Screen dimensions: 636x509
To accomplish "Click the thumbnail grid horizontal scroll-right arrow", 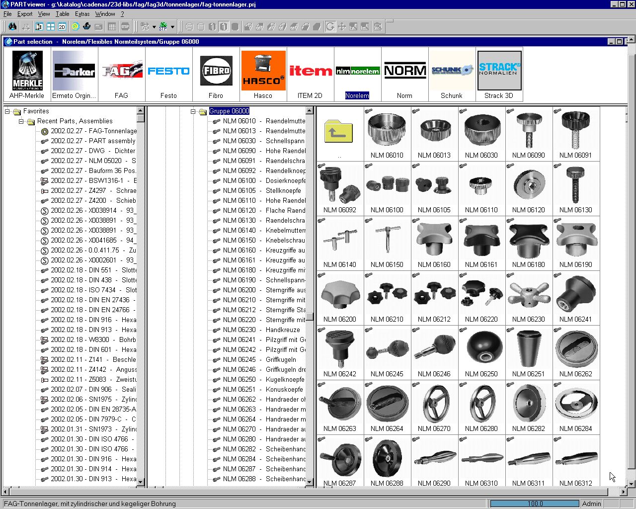I will 625,492.
